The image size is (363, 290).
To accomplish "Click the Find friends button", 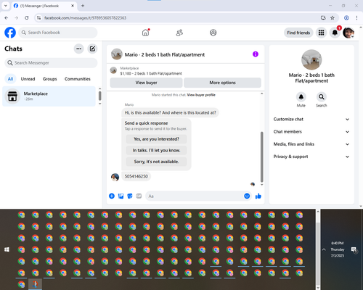I will coord(298,33).
